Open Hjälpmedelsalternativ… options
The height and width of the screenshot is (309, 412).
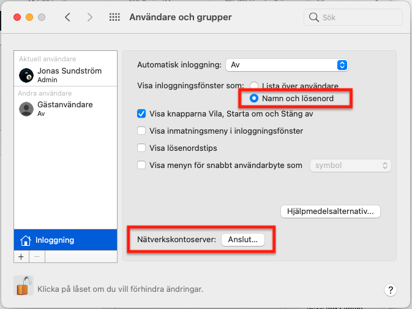(x=331, y=212)
